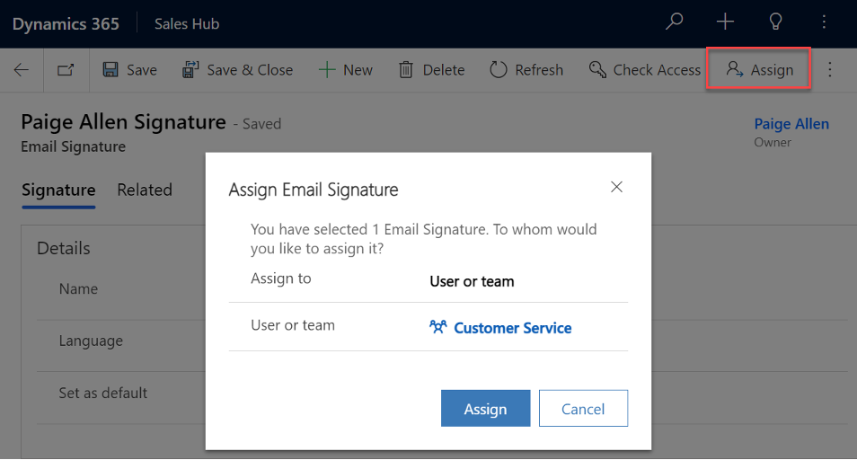Click Check Access command

[x=644, y=70]
